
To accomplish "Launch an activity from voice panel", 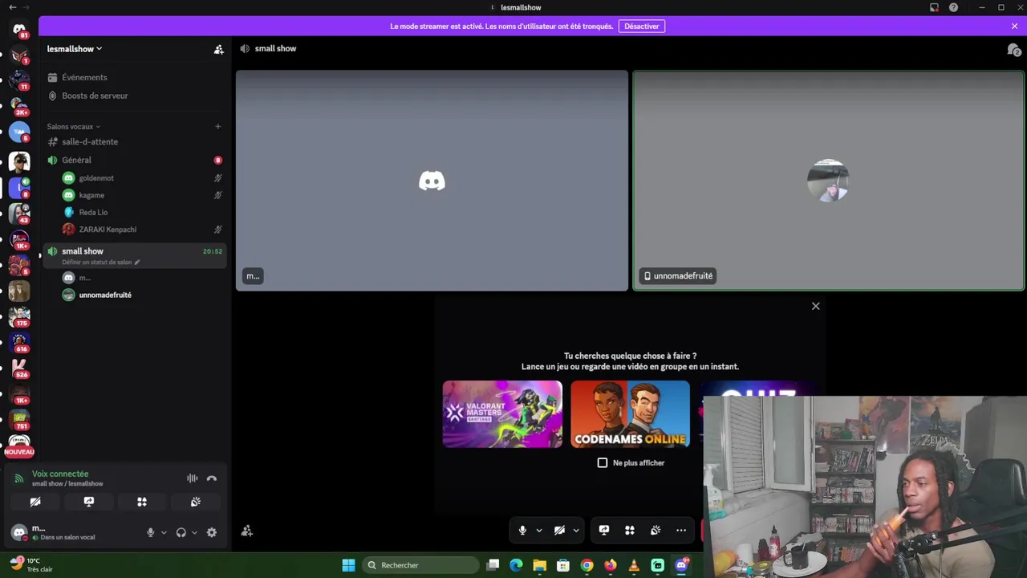I will tap(142, 502).
